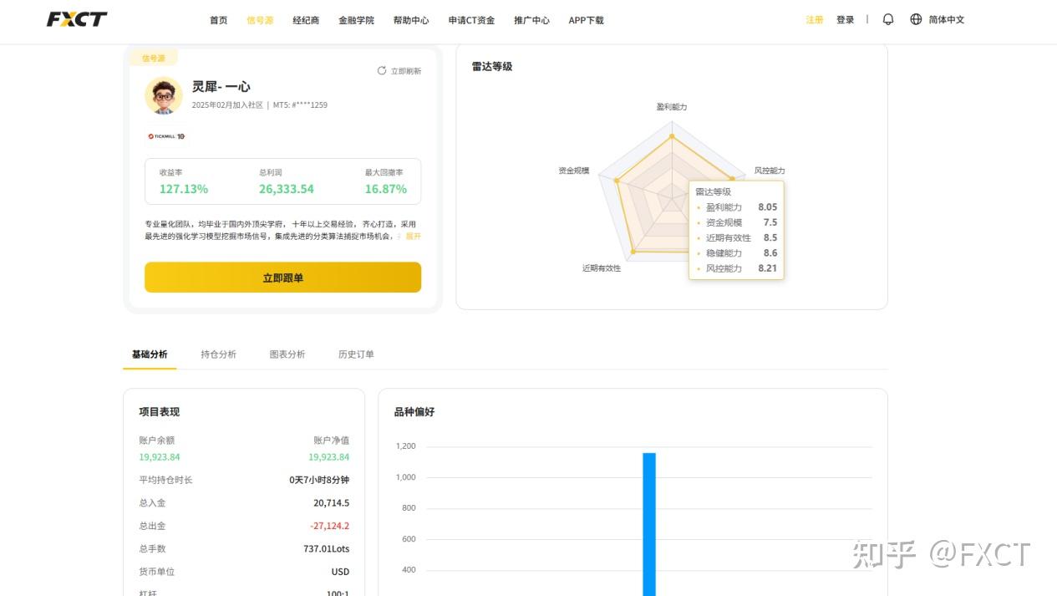Open APP下载 in top navigation
This screenshot has height=596, width=1057.
click(x=586, y=20)
